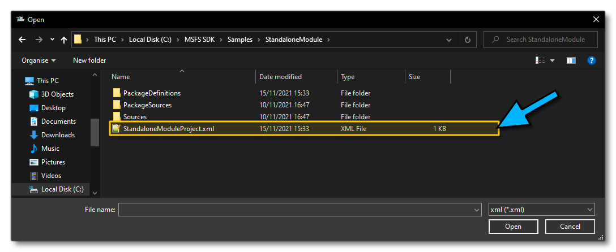The height and width of the screenshot is (252, 616).
Task: Open Pictures in sidebar
Action: [53, 162]
